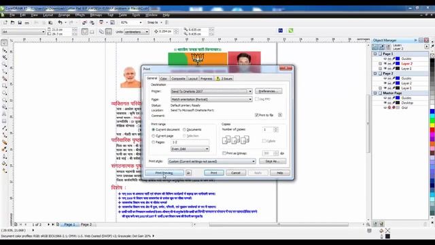Screen dimensions: 435x245
Task: Switch to the Color tab in Print dialog
Action: click(x=164, y=79)
